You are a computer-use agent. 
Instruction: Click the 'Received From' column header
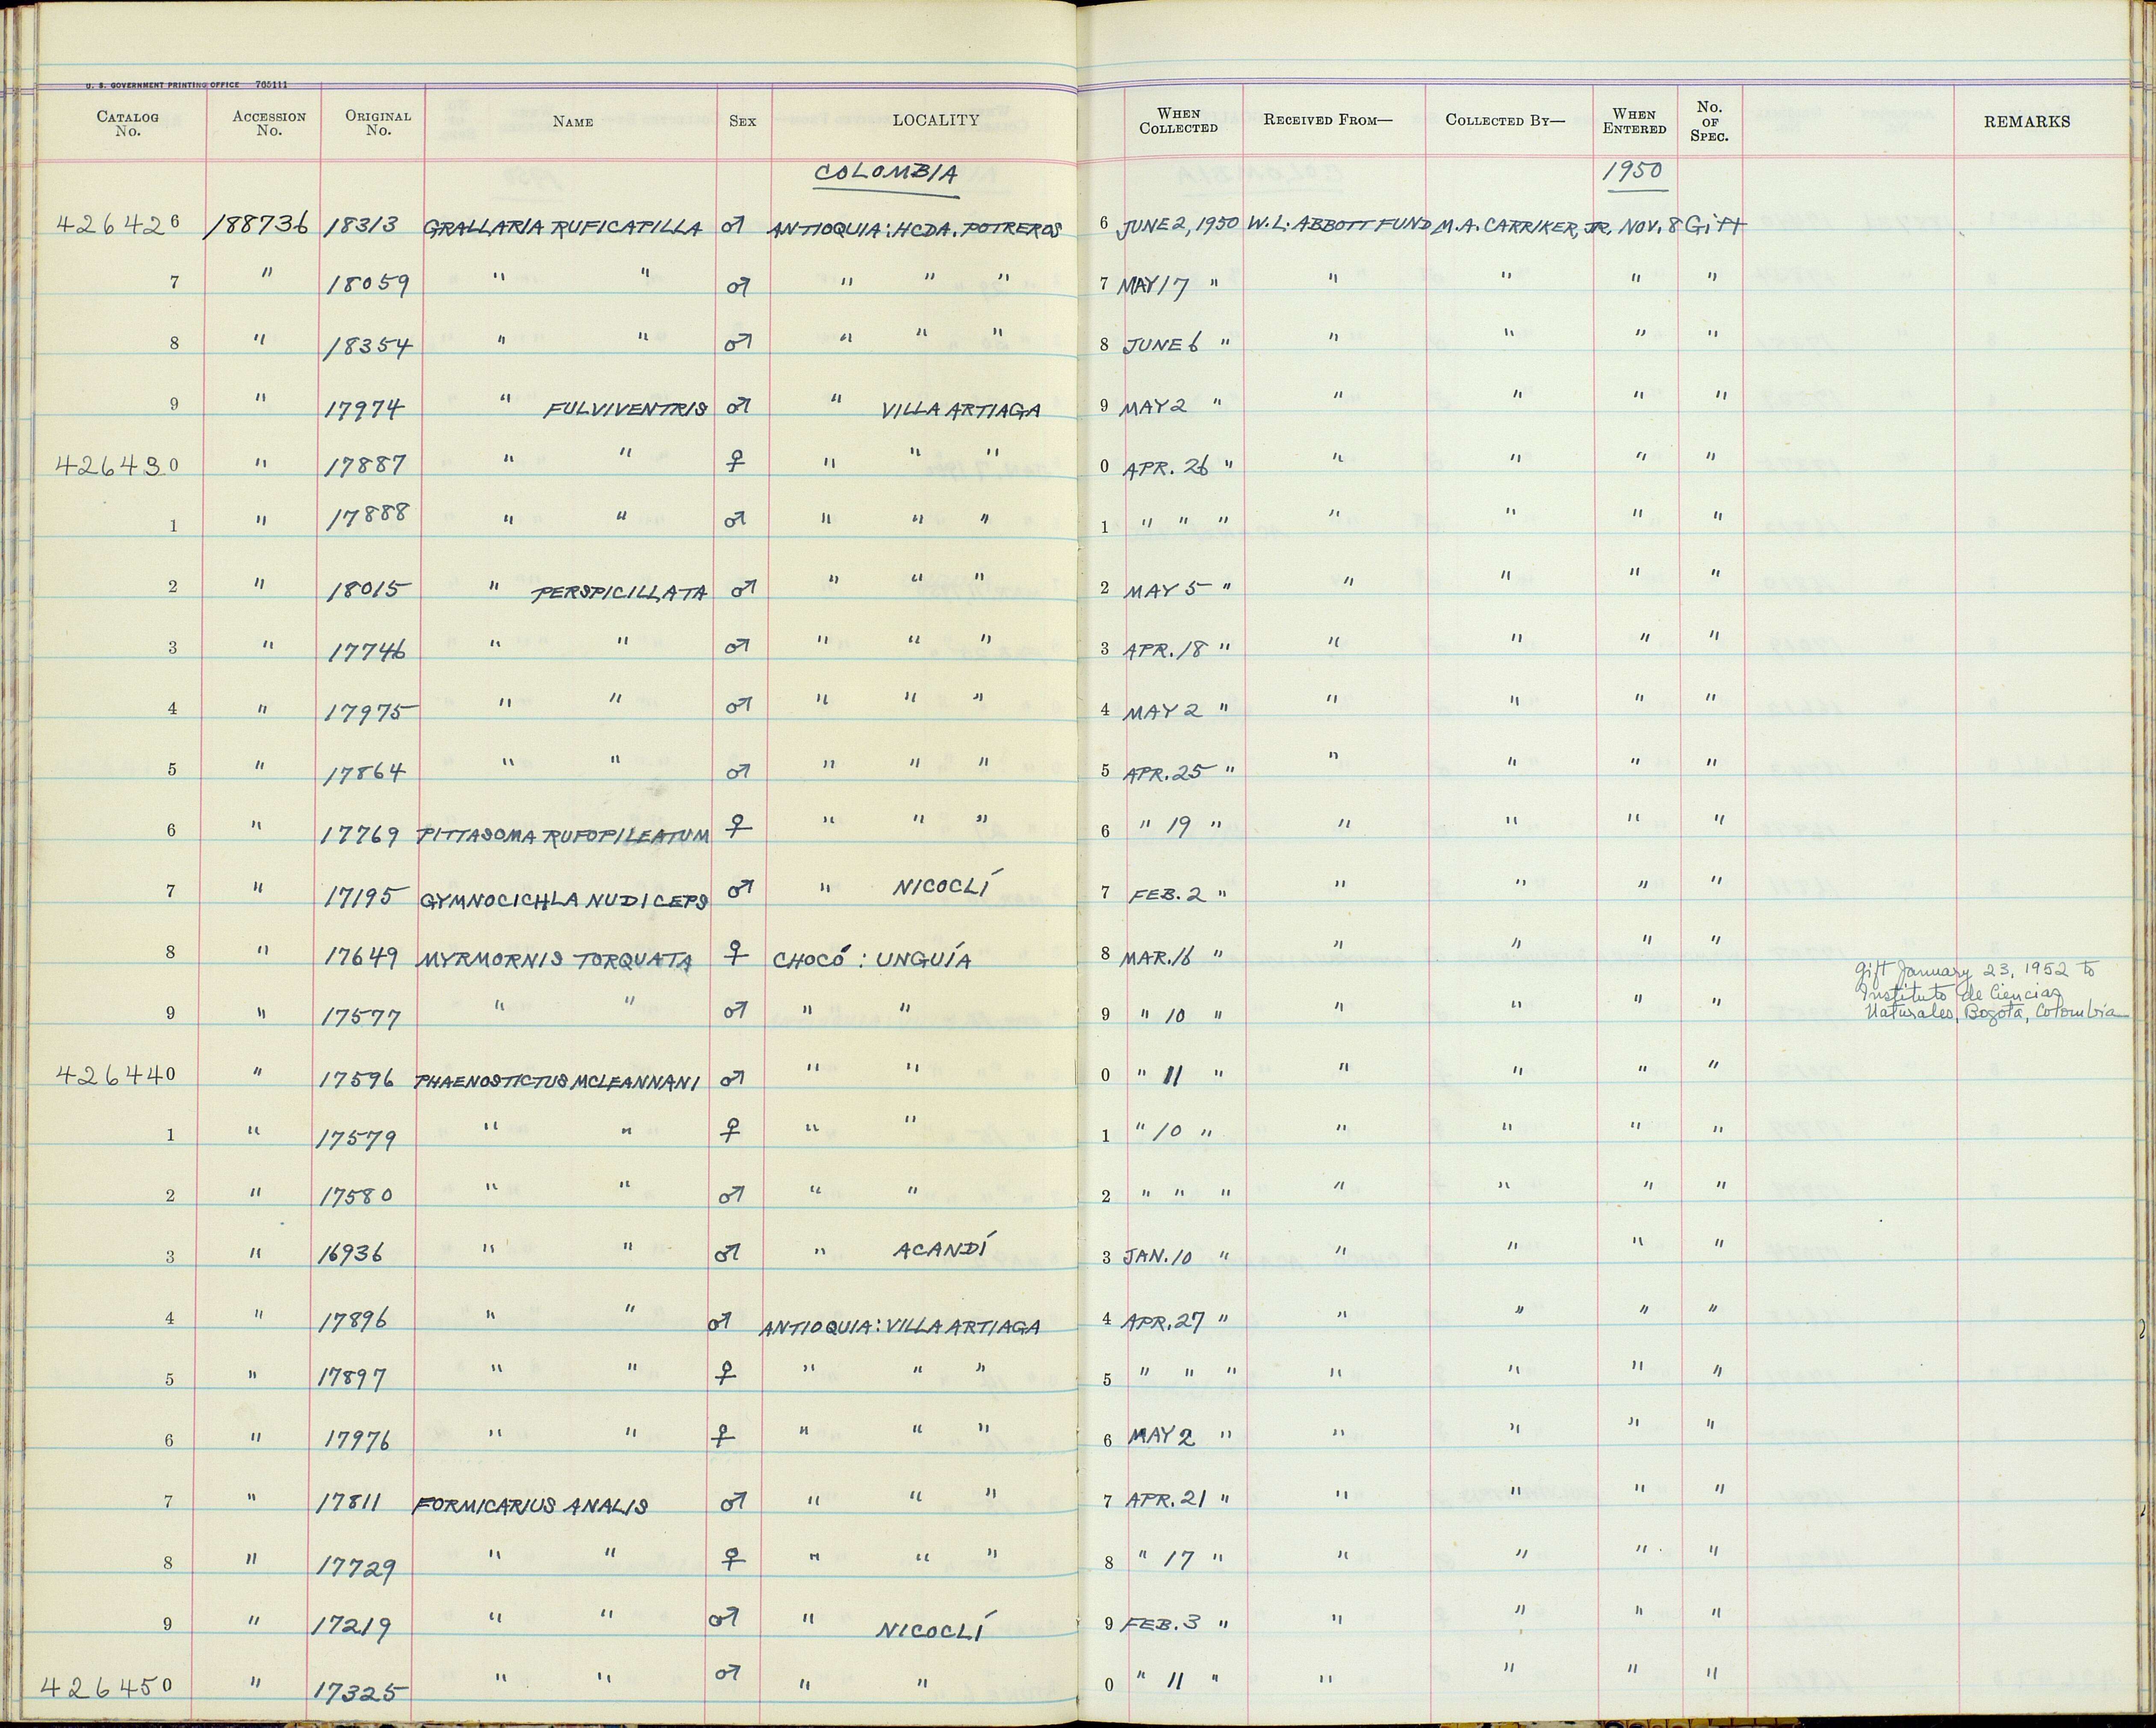pyautogui.click(x=1327, y=120)
